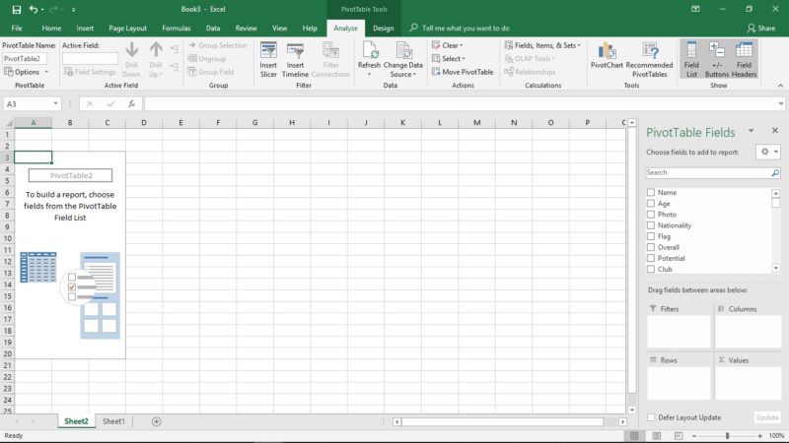Open the PivotChart tool

coord(607,51)
